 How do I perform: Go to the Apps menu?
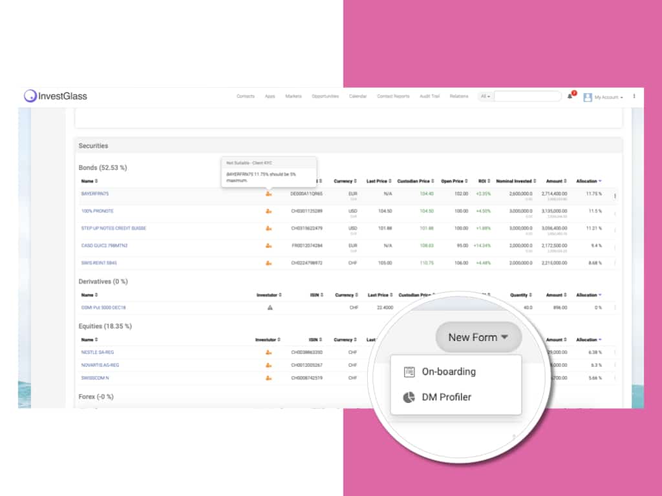coord(270,97)
